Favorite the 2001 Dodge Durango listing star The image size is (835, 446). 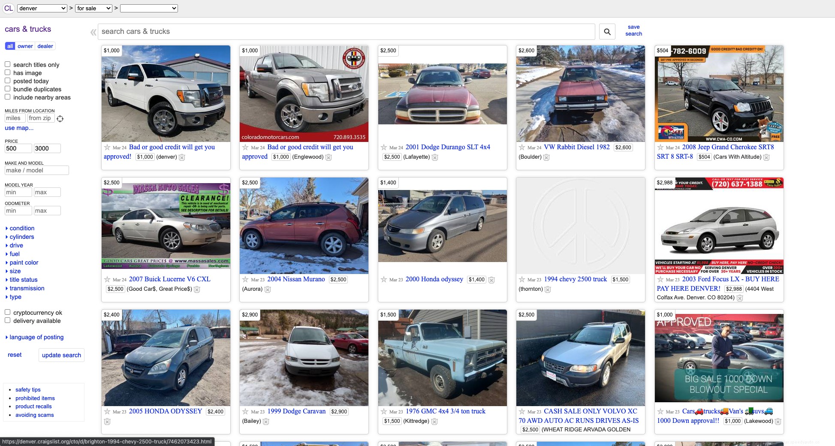383,148
